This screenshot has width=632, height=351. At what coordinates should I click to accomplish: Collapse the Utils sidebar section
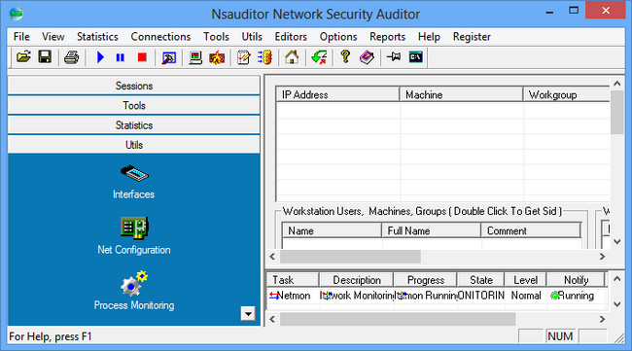(x=134, y=145)
